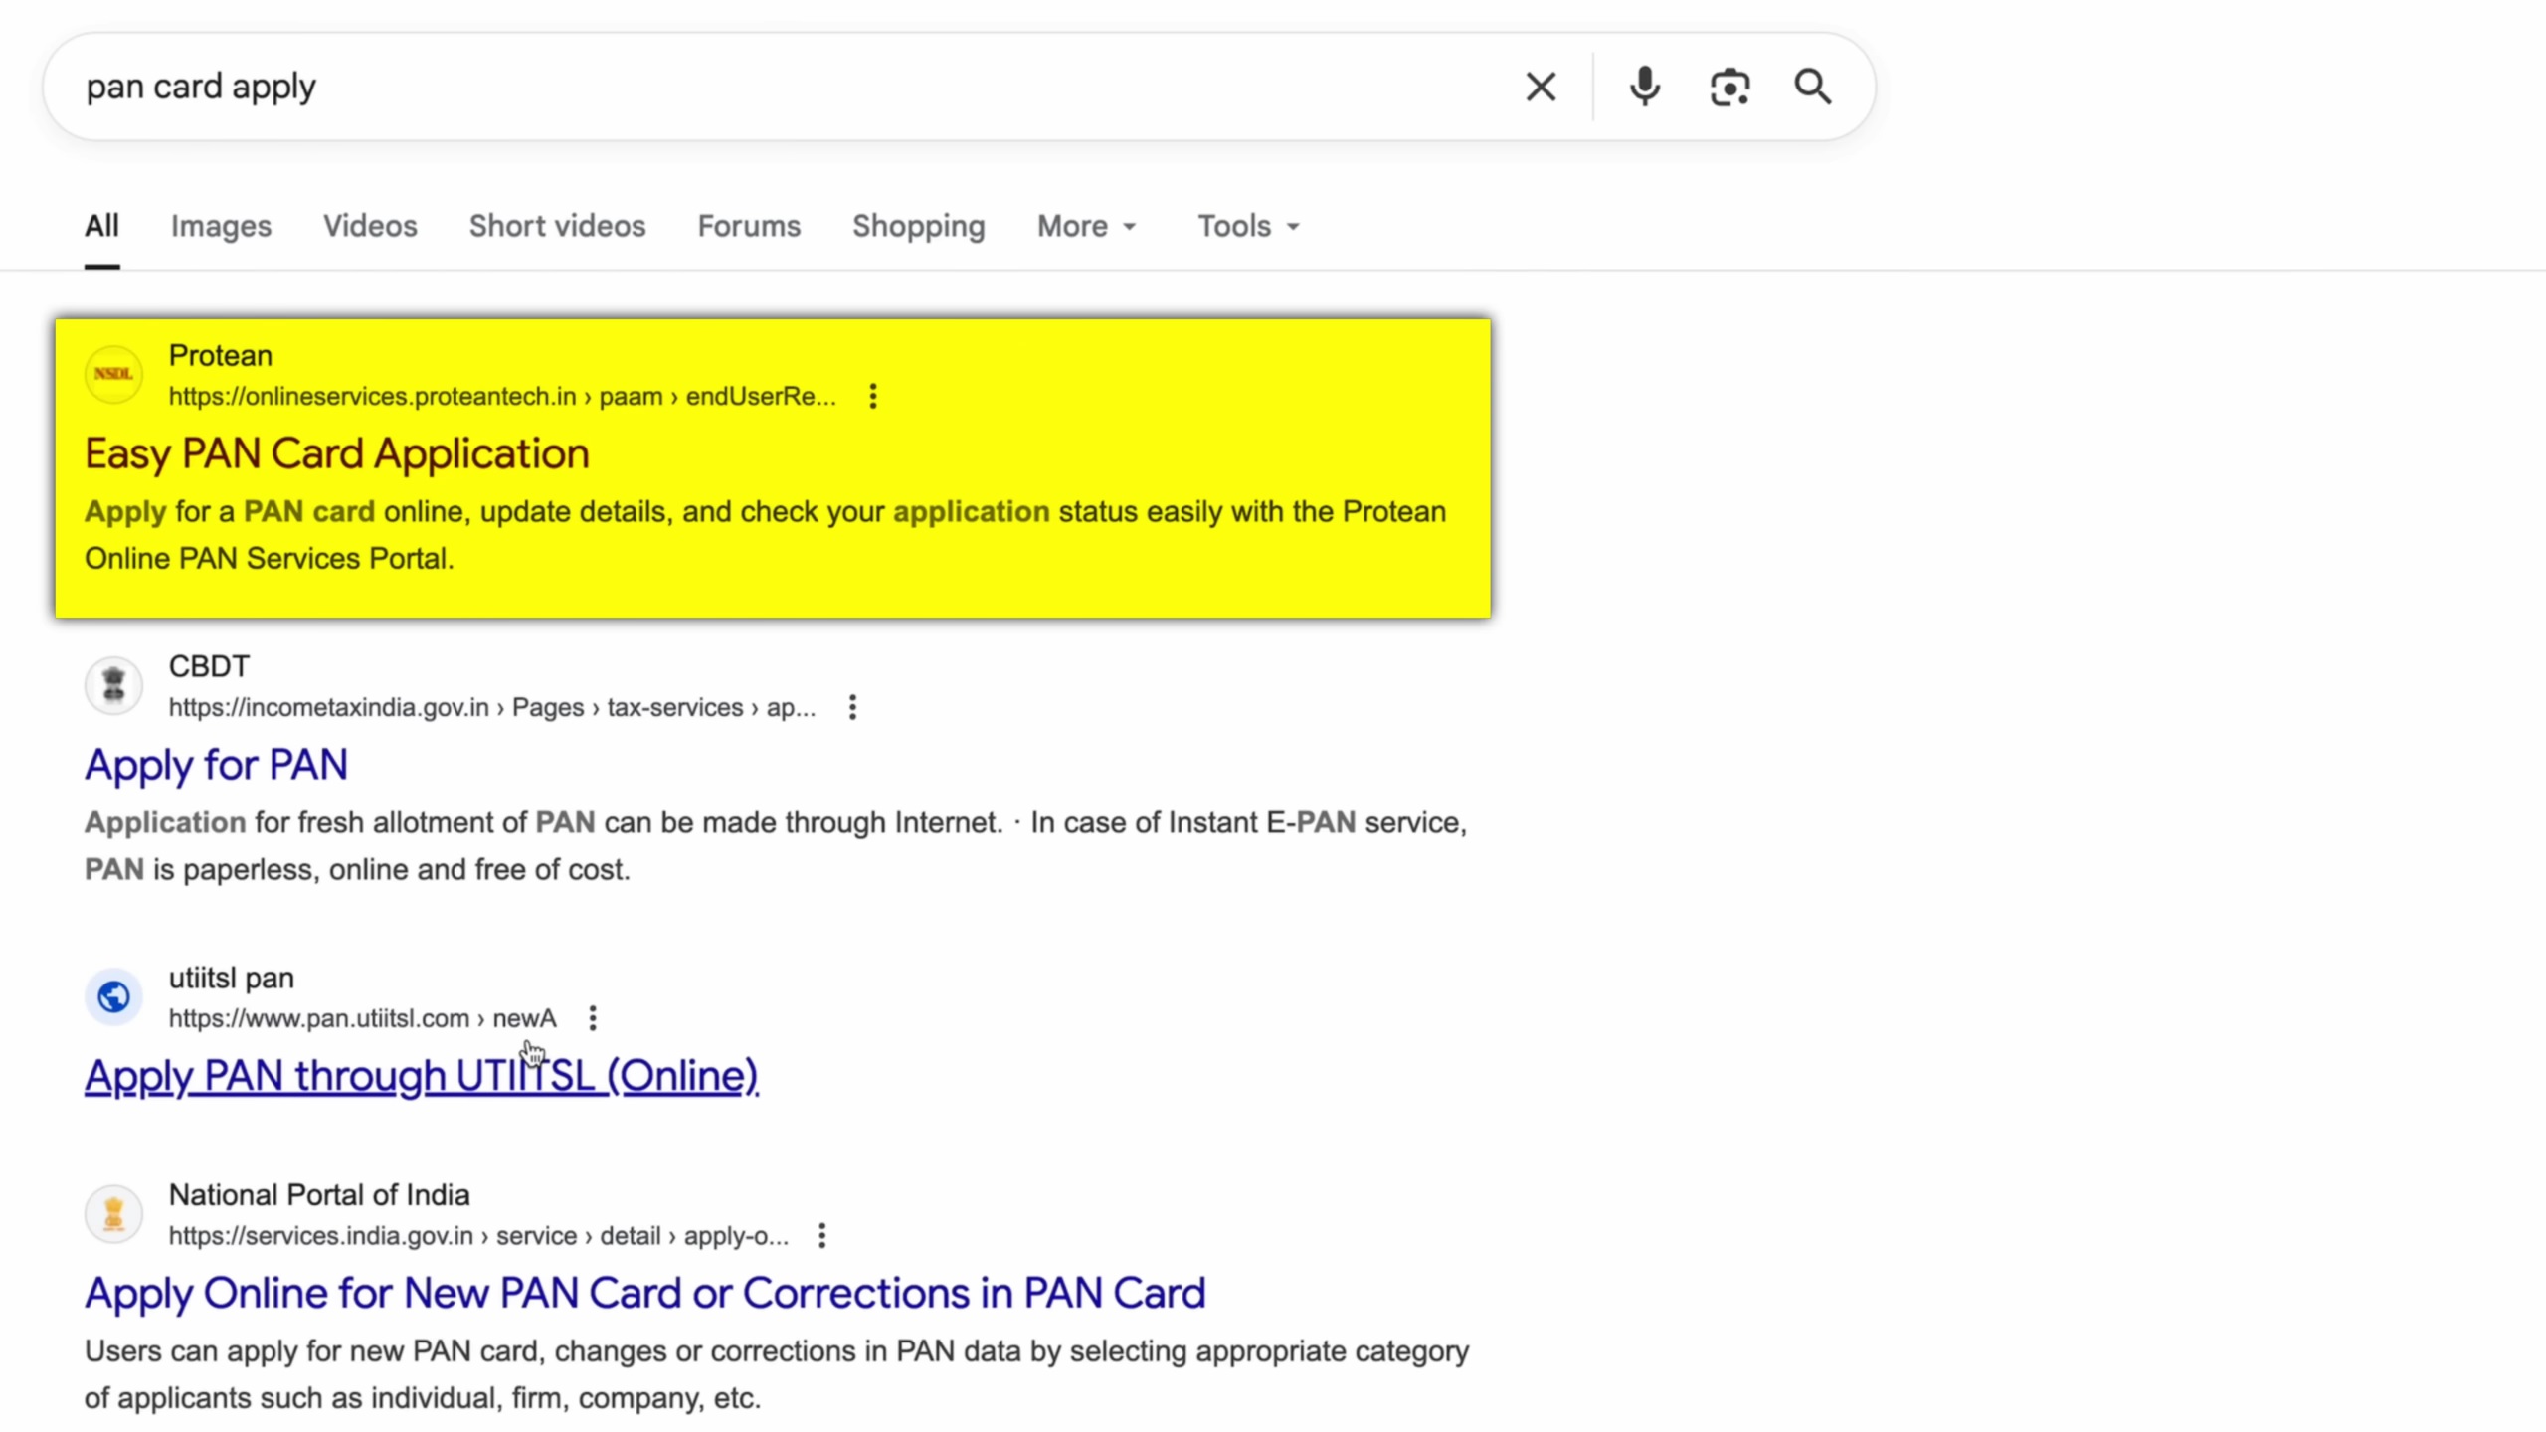This screenshot has height=1432, width=2546.
Task: Open the Short videos tab
Action: (x=557, y=227)
